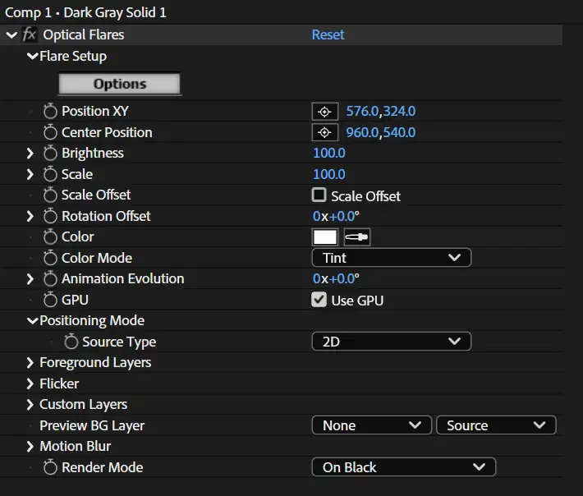This screenshot has width=583, height=496.
Task: Collapse the Positioning Mode group
Action: pyautogui.click(x=33, y=320)
